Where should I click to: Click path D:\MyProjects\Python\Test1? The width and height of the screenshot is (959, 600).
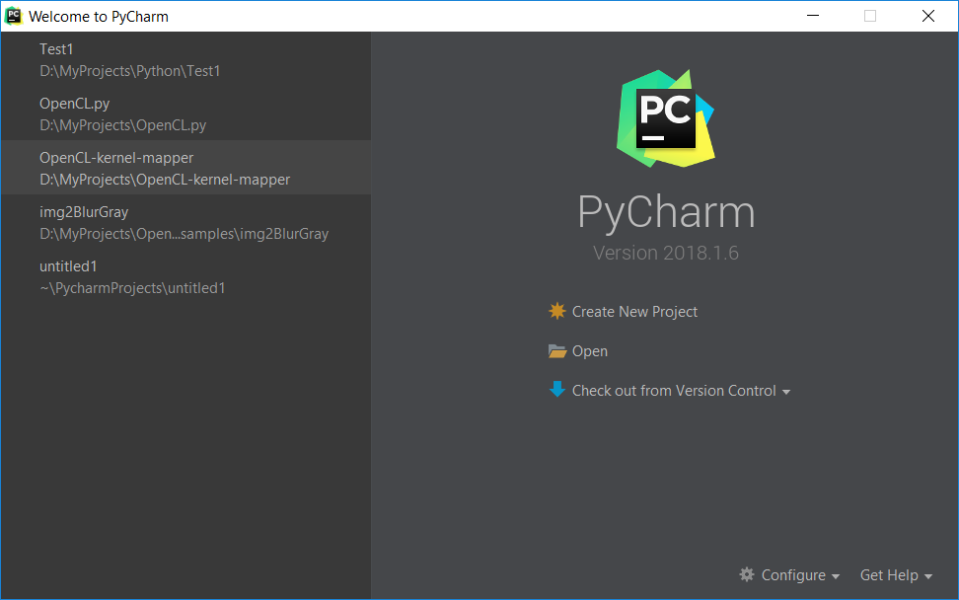129,71
